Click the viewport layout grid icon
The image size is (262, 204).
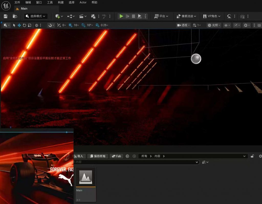pyautogui.click(x=259, y=25)
